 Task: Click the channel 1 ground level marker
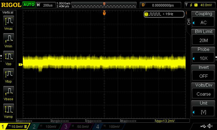[x=20, y=64]
